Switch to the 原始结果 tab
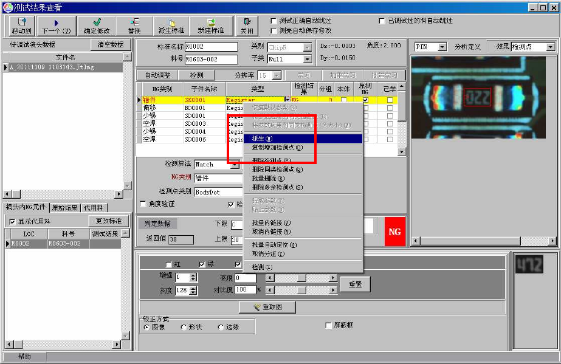561x364 pixels. [x=65, y=208]
